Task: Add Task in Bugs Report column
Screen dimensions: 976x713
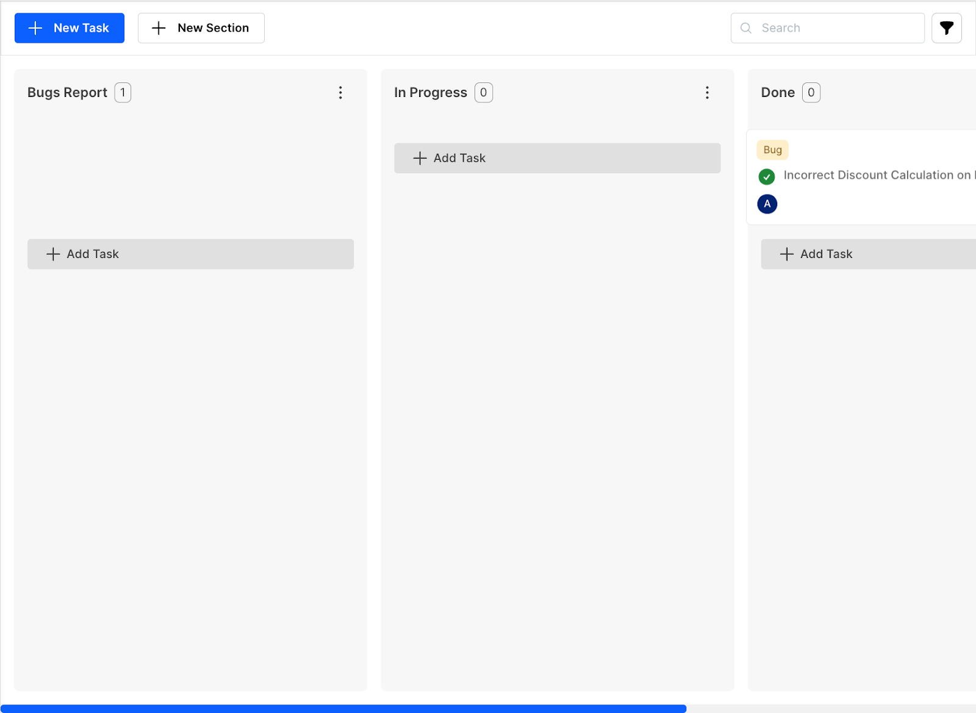Action: [x=190, y=254]
